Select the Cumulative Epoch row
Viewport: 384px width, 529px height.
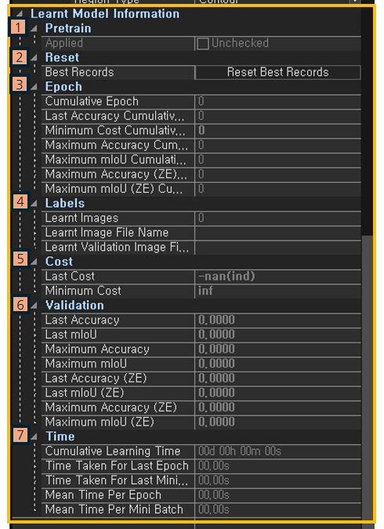pos(201,102)
